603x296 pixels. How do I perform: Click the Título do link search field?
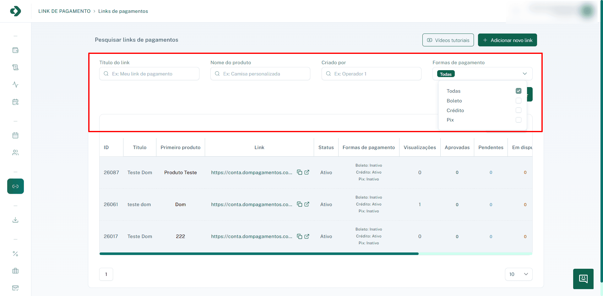point(149,74)
